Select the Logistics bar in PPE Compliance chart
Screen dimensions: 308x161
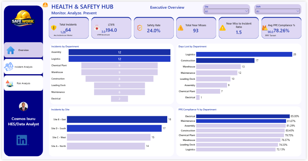click(x=236, y=149)
